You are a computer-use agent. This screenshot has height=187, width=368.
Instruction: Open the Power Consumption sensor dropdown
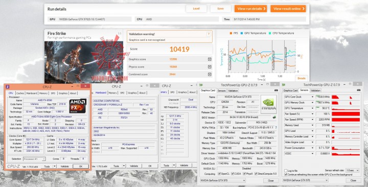click(x=312, y=148)
